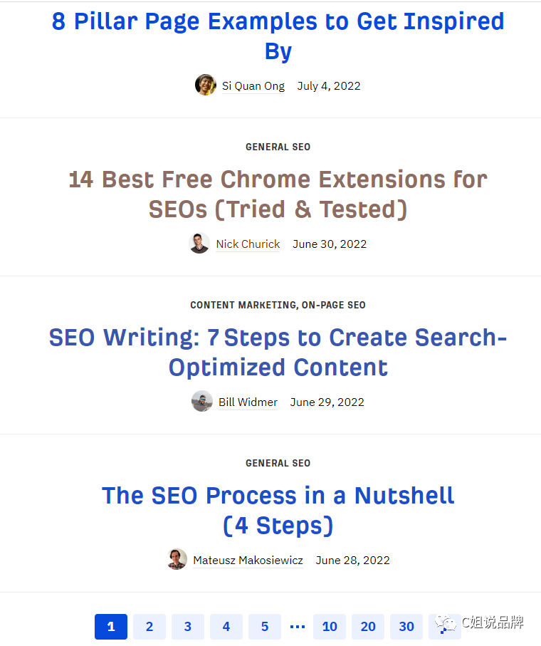Click Nick Churick's author avatar
This screenshot has width=541, height=646.
pos(199,243)
